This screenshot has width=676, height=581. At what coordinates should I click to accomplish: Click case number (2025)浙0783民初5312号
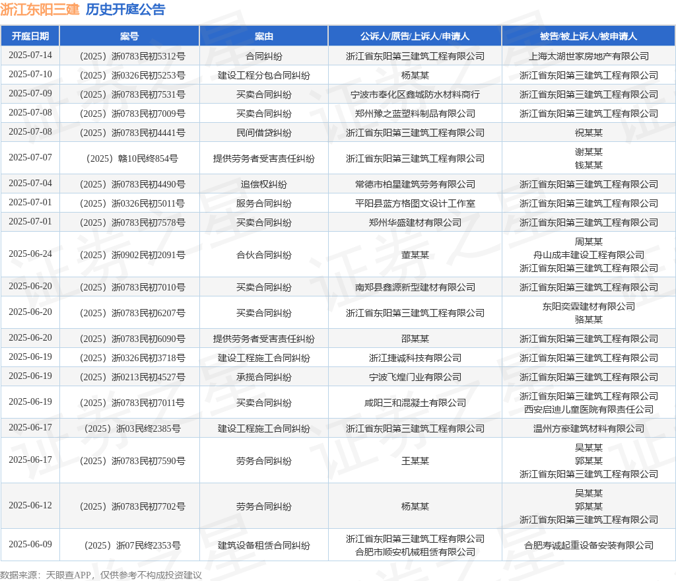(x=132, y=56)
